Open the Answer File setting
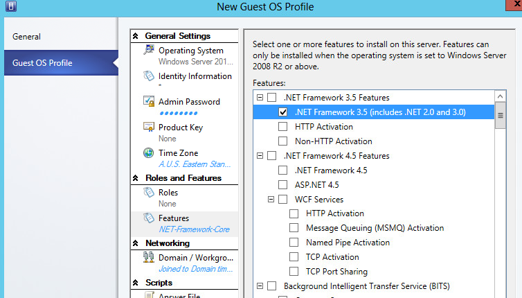 coord(185,295)
